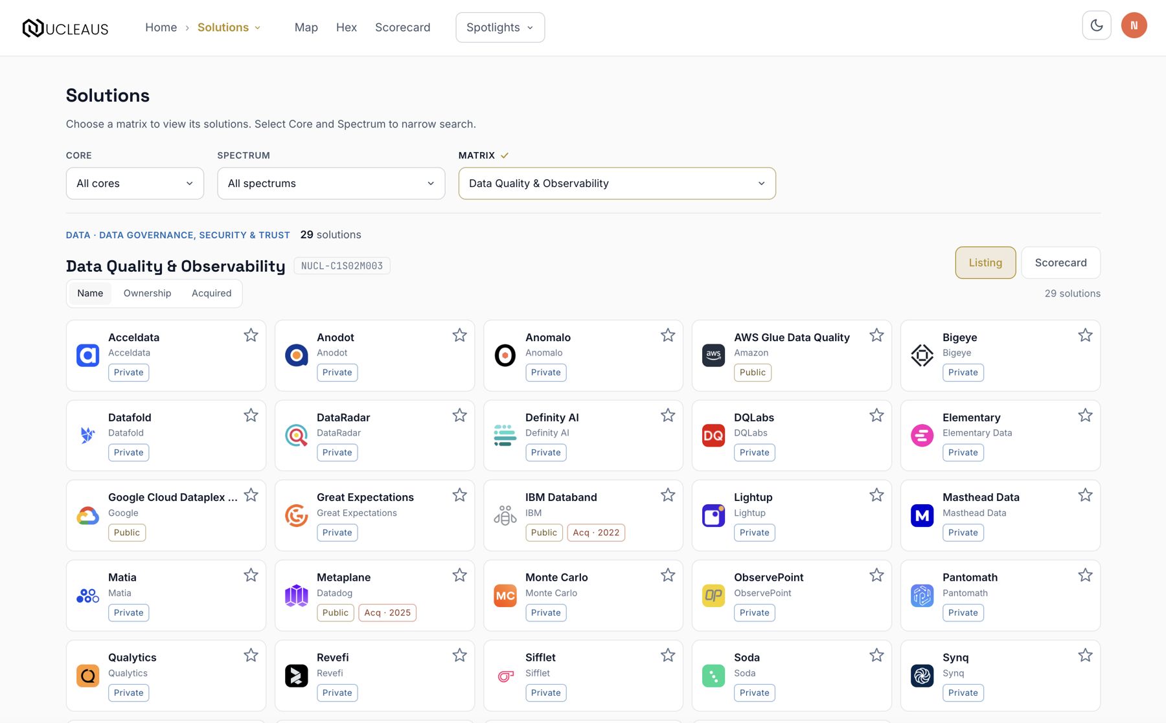Click the Acq · 2022 badge on IBM Databand

pos(596,533)
